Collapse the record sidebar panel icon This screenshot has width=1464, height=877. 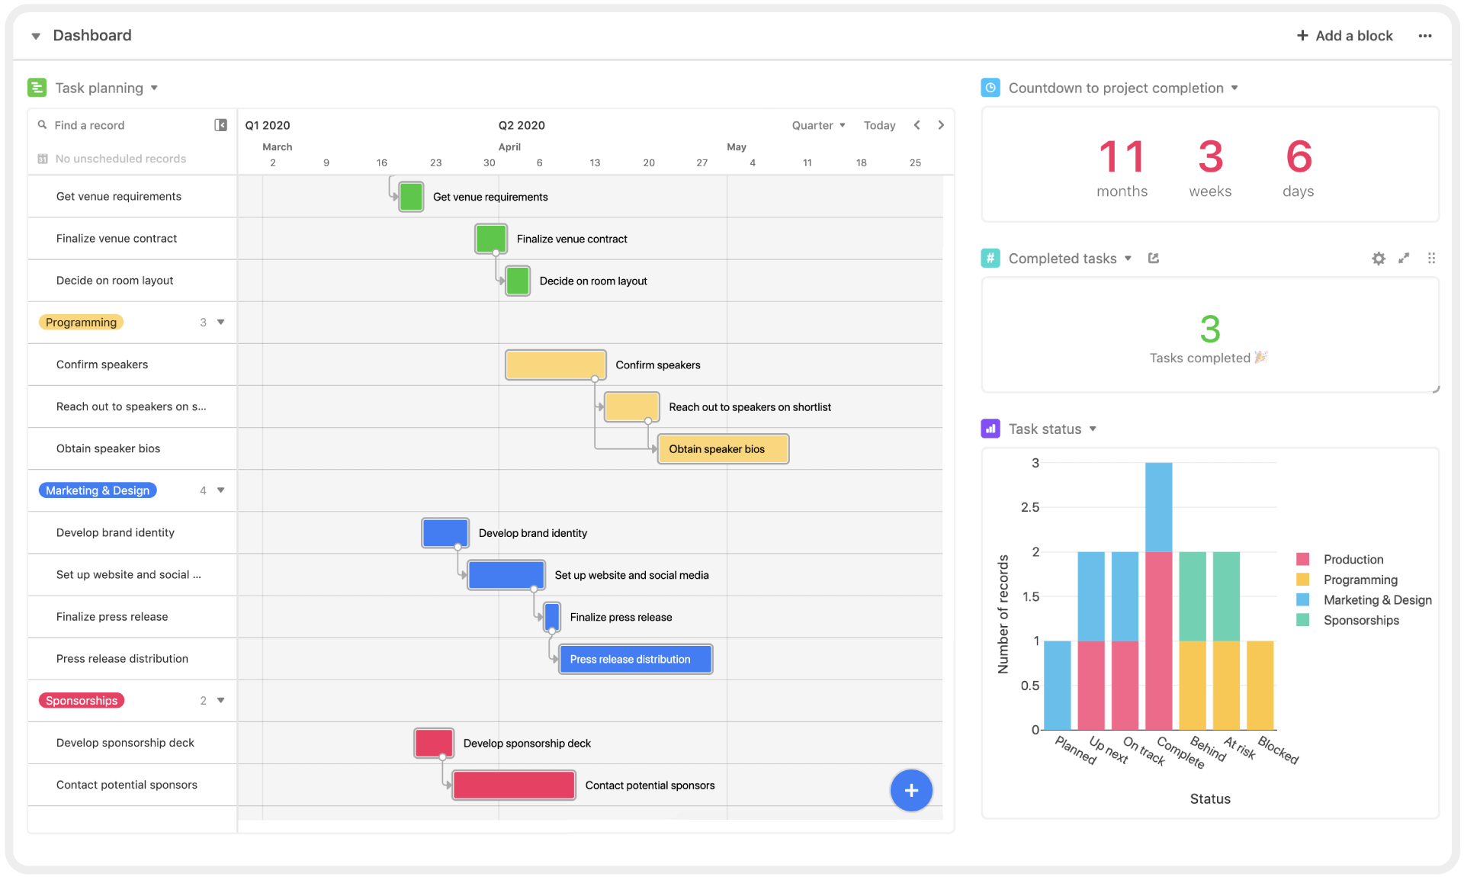[x=221, y=125]
